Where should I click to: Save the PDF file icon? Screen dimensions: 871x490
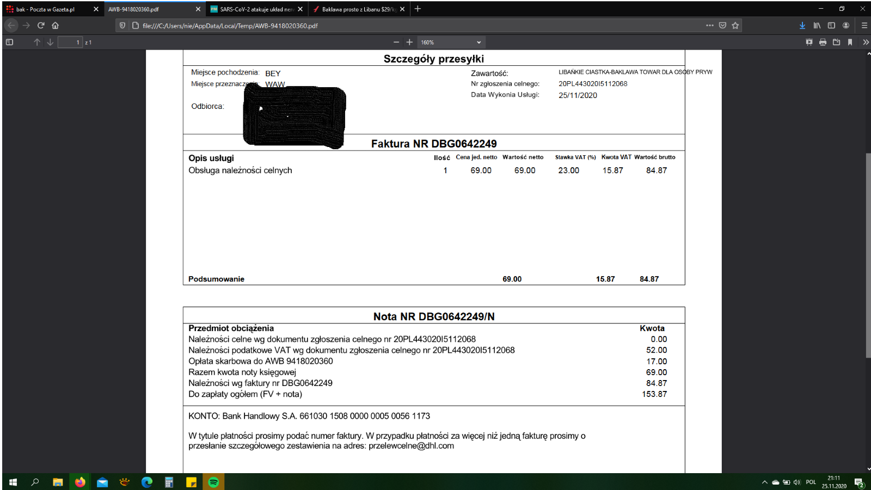coord(836,42)
